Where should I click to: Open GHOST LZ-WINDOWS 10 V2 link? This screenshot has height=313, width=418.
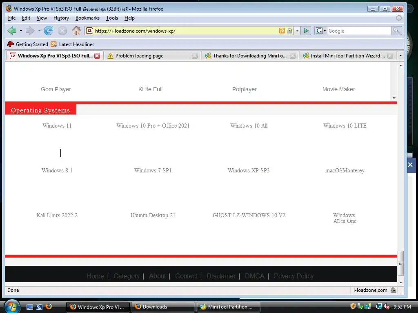coord(249,215)
